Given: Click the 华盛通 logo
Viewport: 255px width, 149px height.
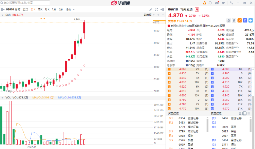Looking at the screenshot, I should (120, 3).
